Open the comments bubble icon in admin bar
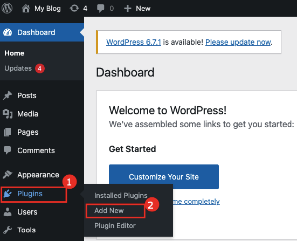 100,9
